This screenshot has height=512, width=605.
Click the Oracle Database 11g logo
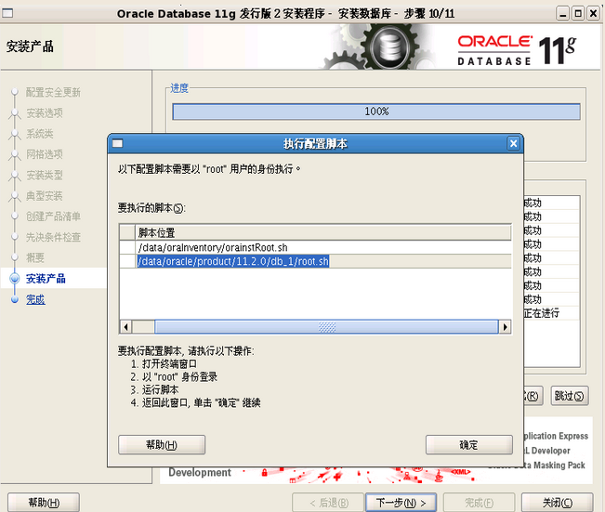click(517, 50)
